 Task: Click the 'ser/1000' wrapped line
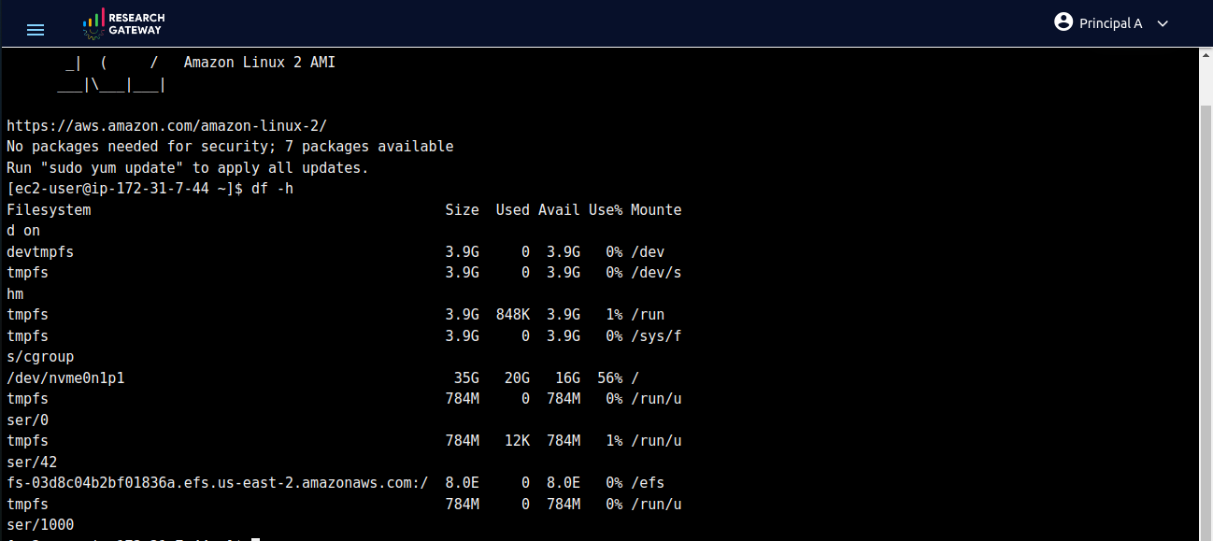coord(40,525)
